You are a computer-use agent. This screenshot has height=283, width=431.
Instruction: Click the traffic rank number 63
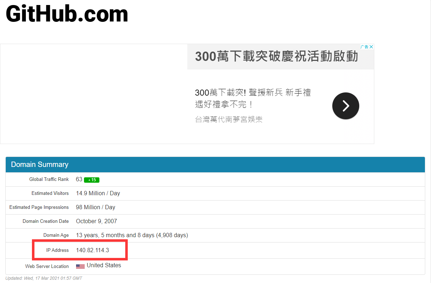(79, 179)
